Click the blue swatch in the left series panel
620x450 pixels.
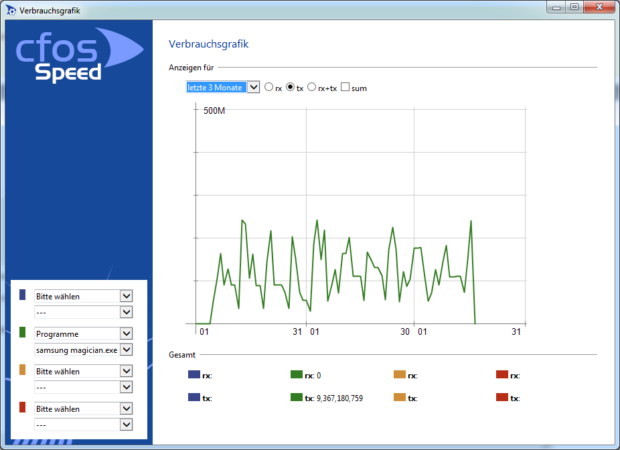pos(23,295)
